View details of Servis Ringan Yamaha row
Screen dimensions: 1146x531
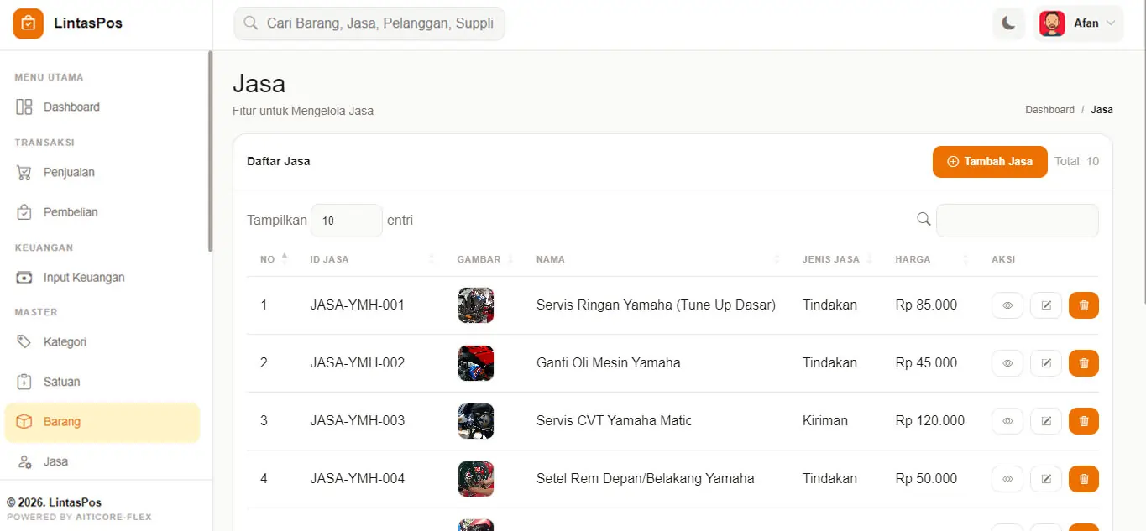[x=1007, y=305]
